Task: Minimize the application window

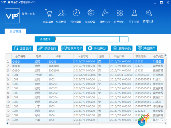Action: 155,3
